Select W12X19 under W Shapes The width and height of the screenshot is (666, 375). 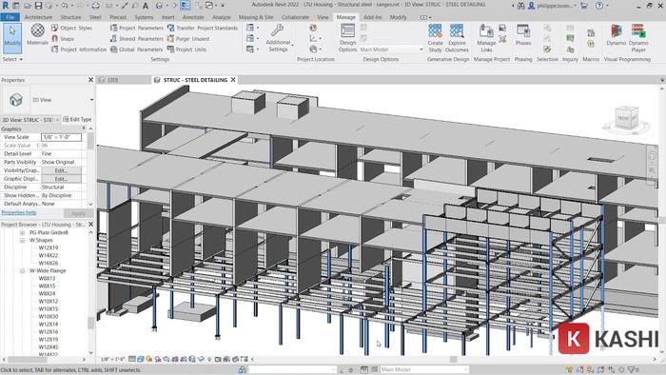[x=48, y=248]
